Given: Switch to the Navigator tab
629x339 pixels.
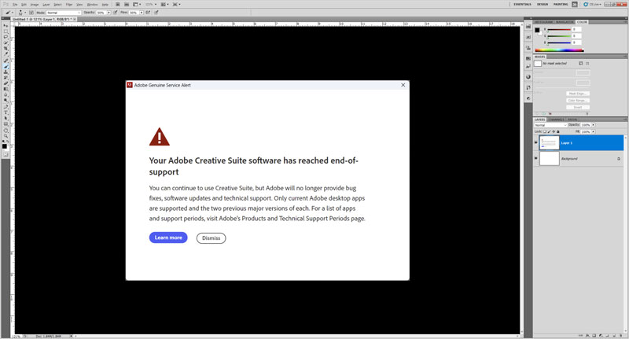Looking at the screenshot, I should (x=565, y=22).
